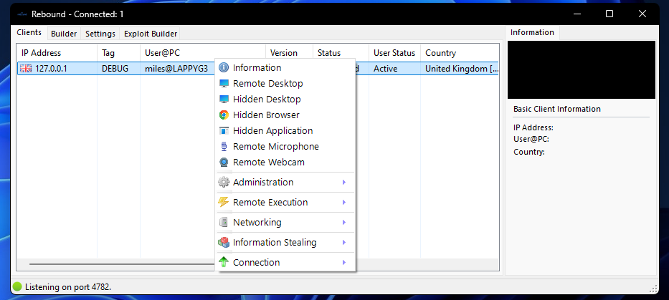Click the Rebound app icon in title bar
This screenshot has height=300, width=669.
pos(21,14)
